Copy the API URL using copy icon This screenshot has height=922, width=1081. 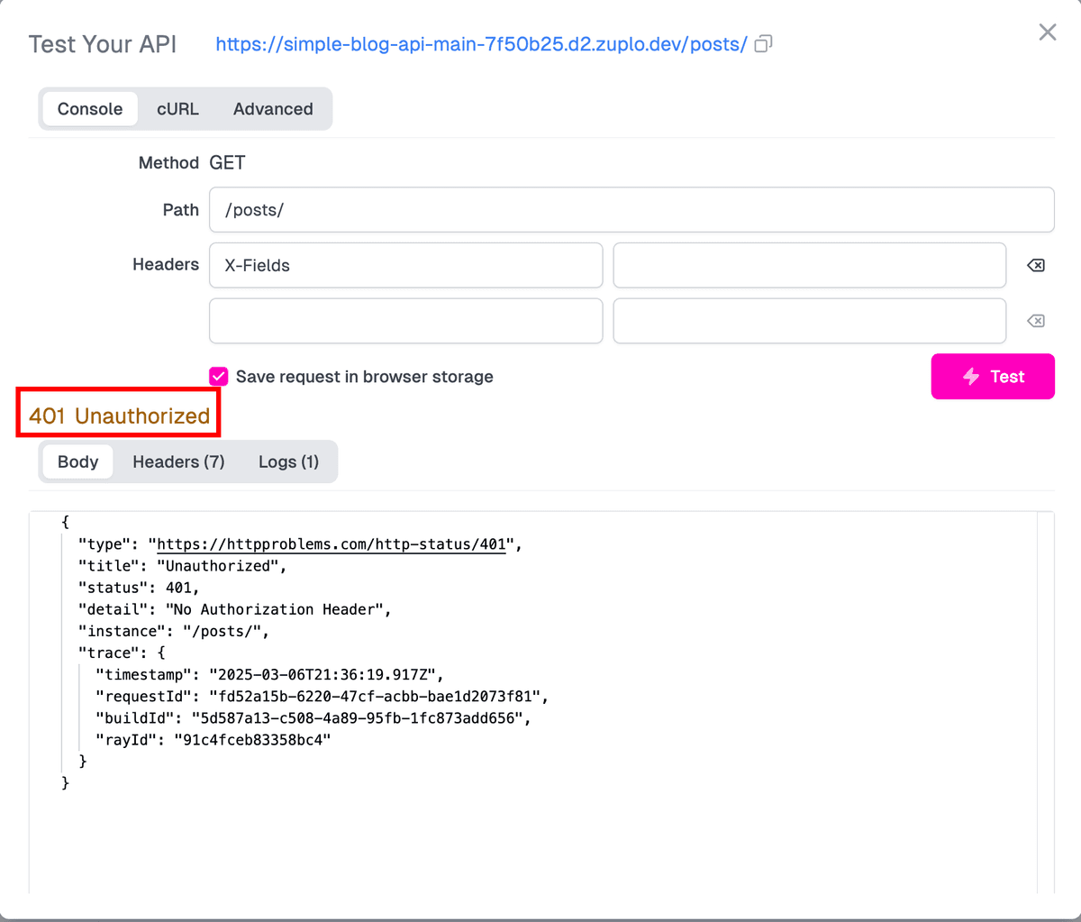[x=763, y=44]
